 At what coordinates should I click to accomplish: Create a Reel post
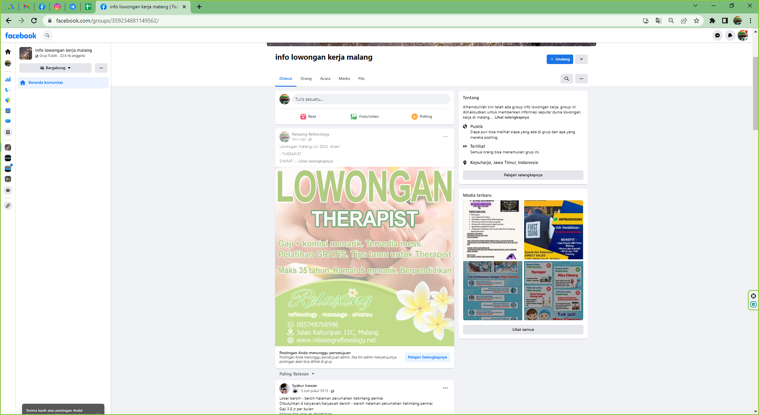tap(308, 117)
